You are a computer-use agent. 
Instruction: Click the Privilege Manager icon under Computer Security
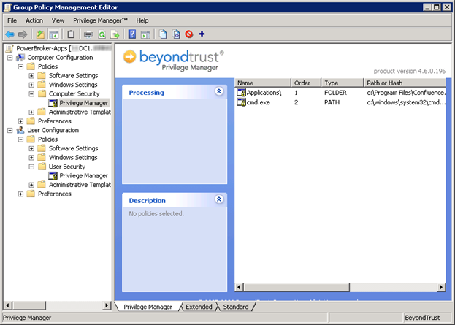click(x=53, y=103)
